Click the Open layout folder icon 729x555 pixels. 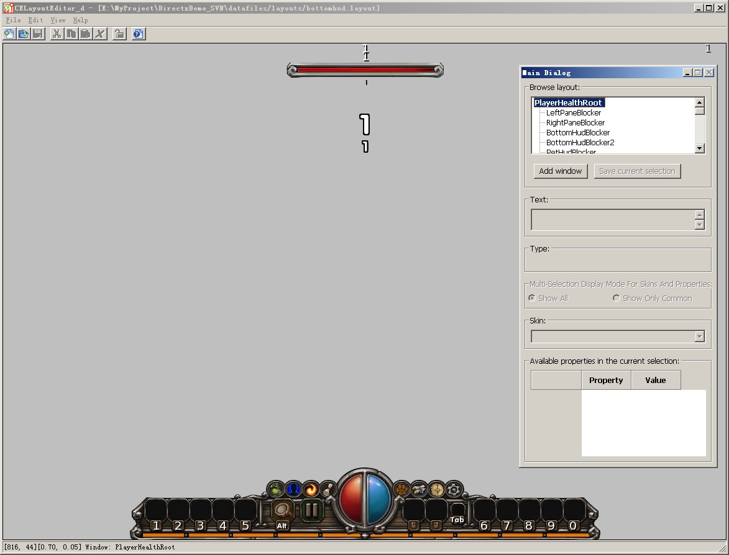[x=24, y=34]
